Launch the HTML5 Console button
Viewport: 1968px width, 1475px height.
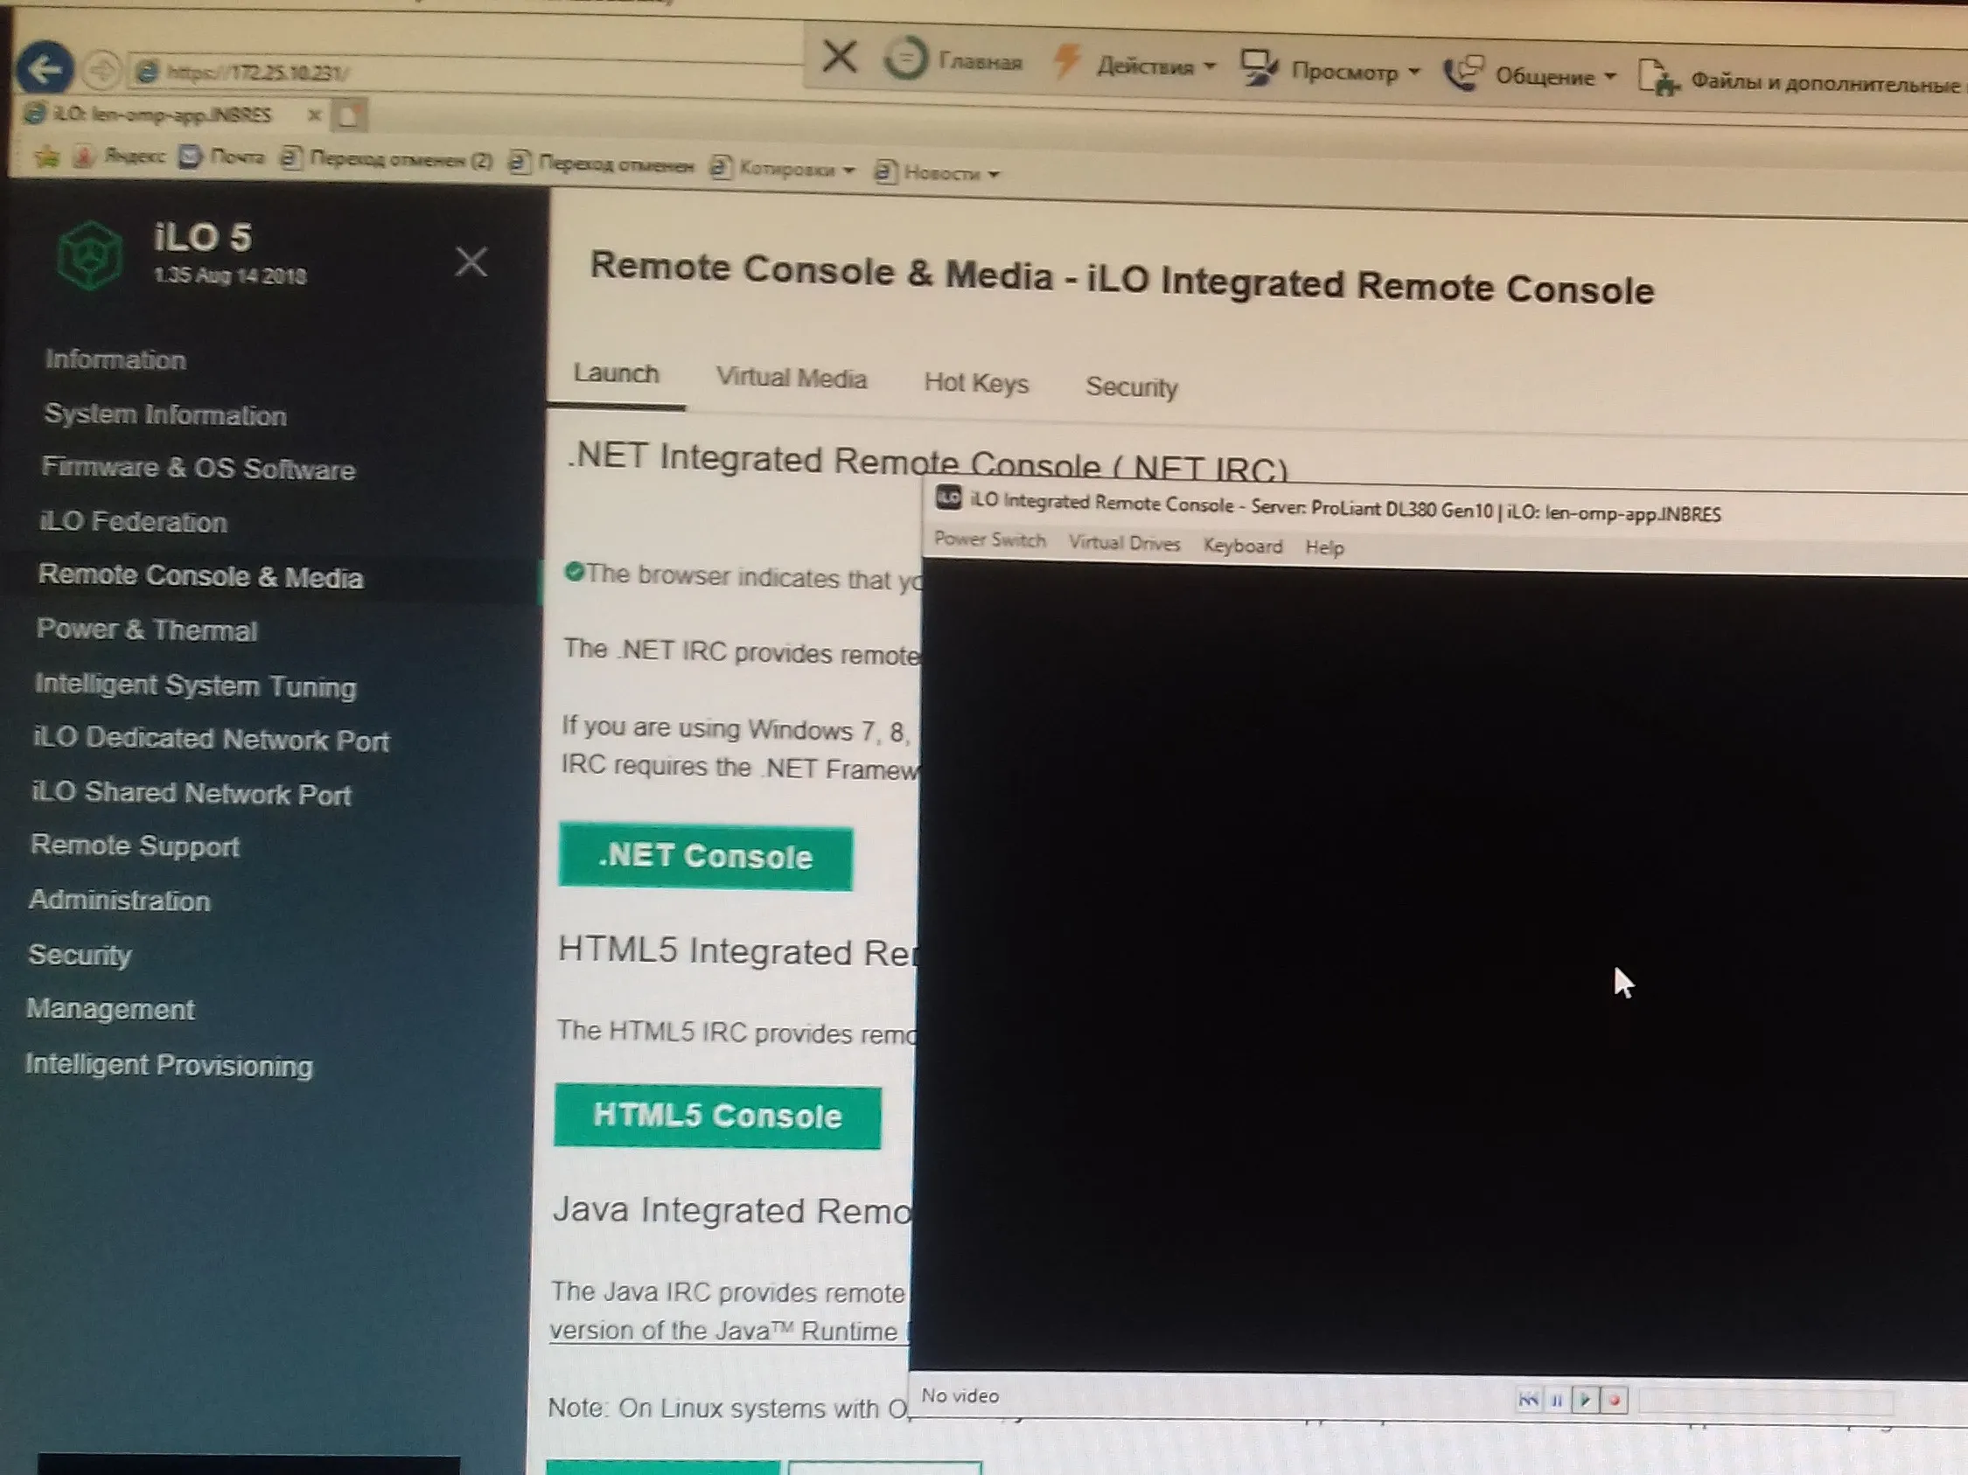[717, 1116]
